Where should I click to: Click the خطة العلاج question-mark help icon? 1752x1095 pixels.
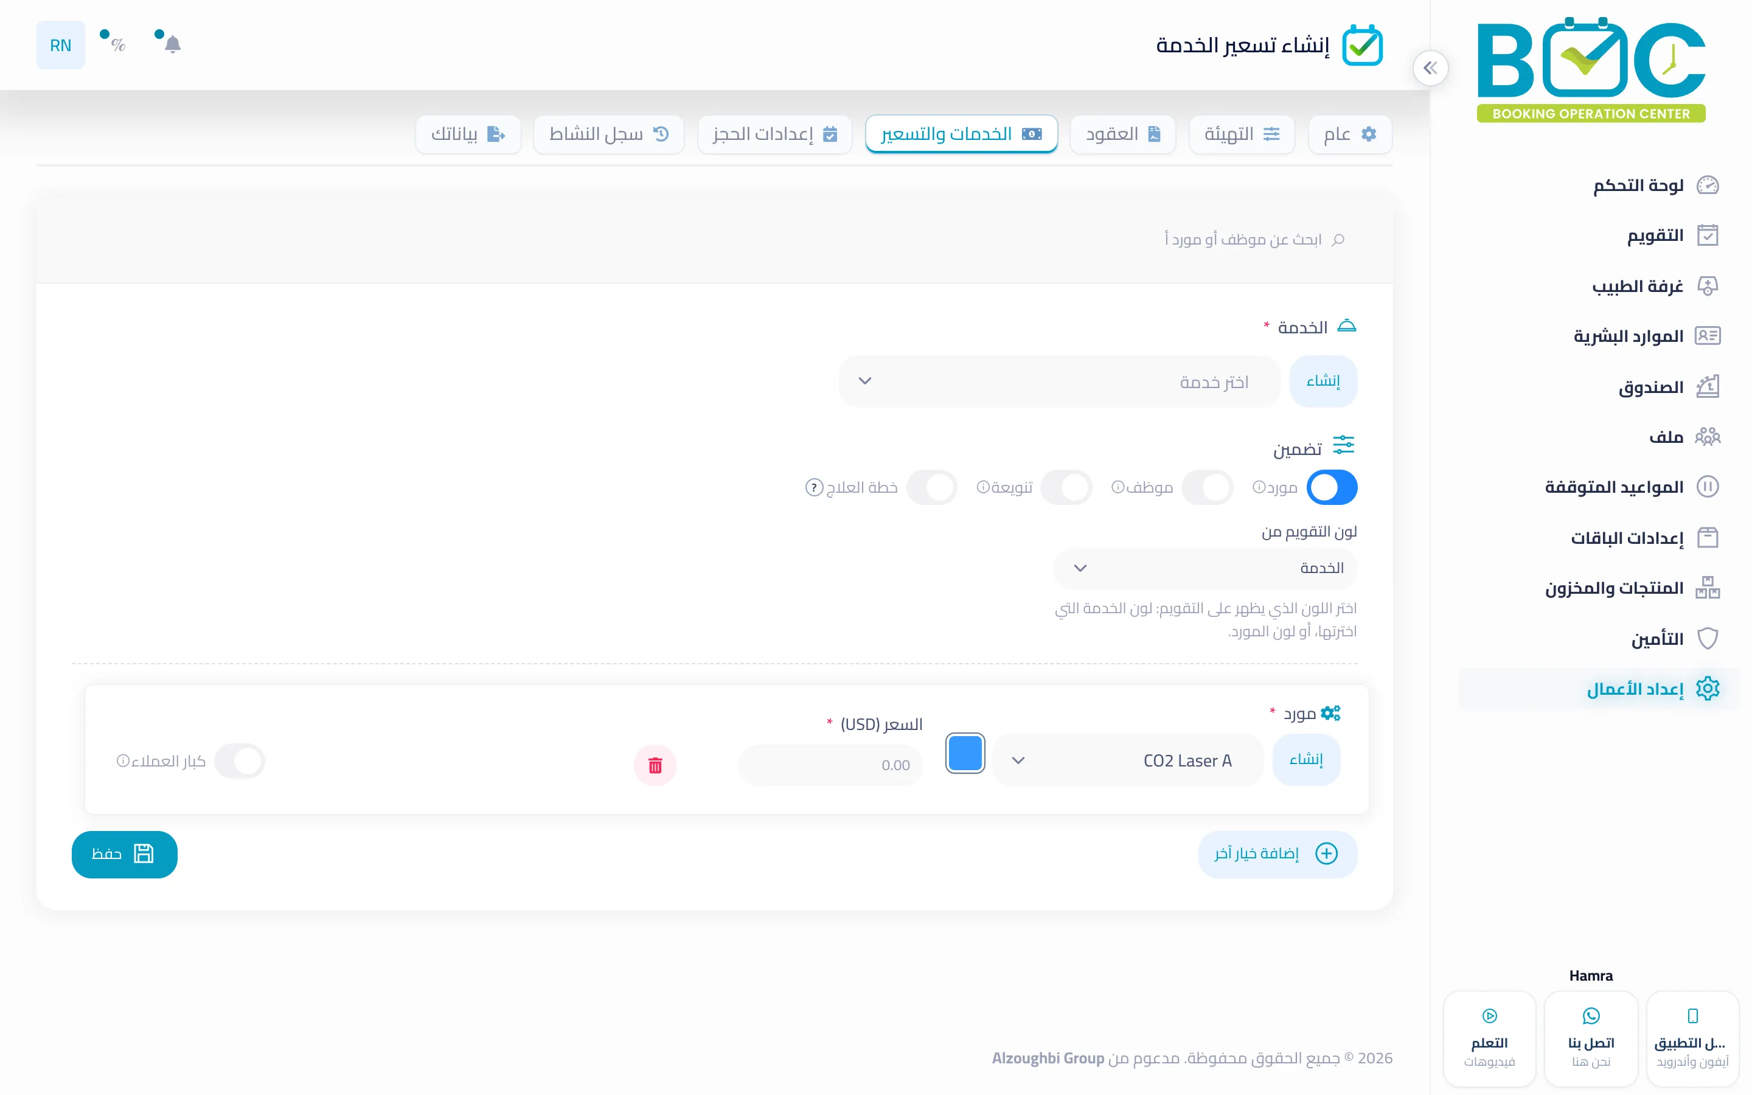click(814, 487)
